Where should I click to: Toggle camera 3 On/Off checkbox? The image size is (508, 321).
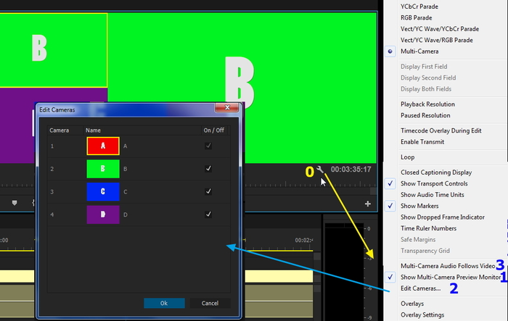pyautogui.click(x=208, y=191)
